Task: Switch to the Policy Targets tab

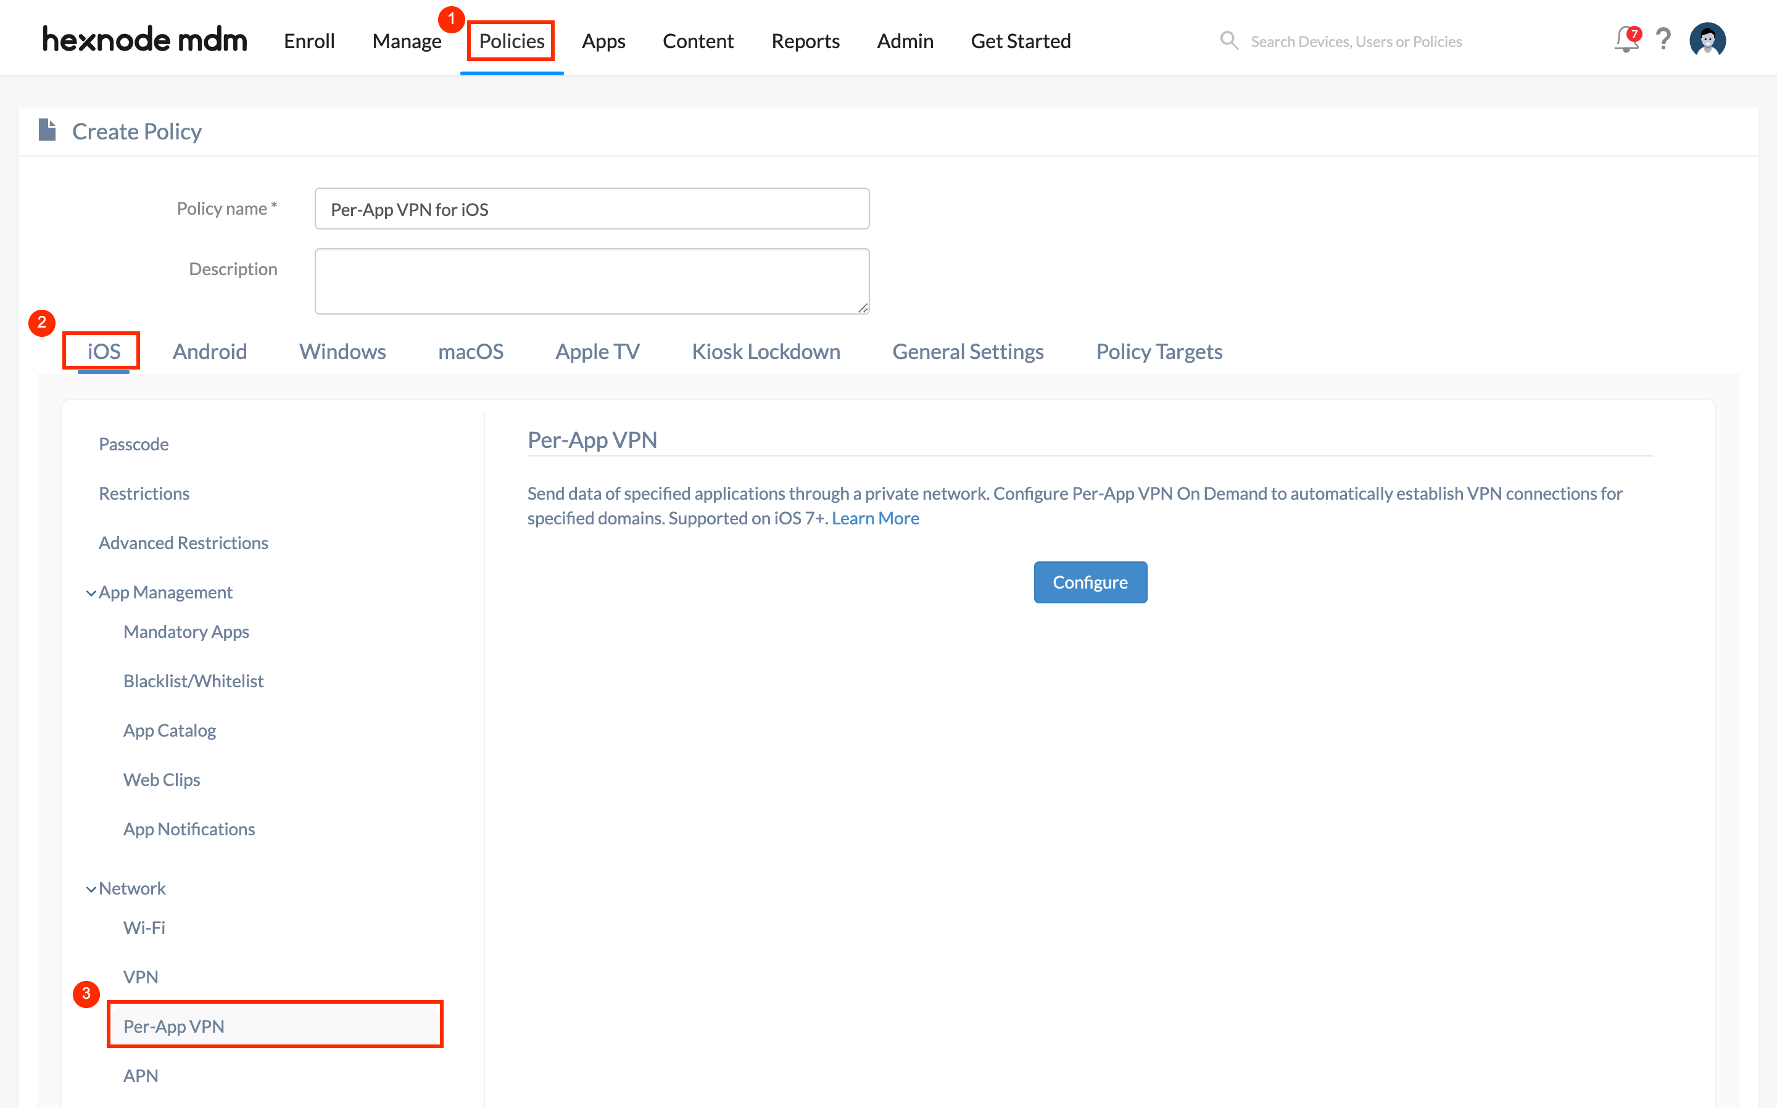Action: coord(1159,351)
